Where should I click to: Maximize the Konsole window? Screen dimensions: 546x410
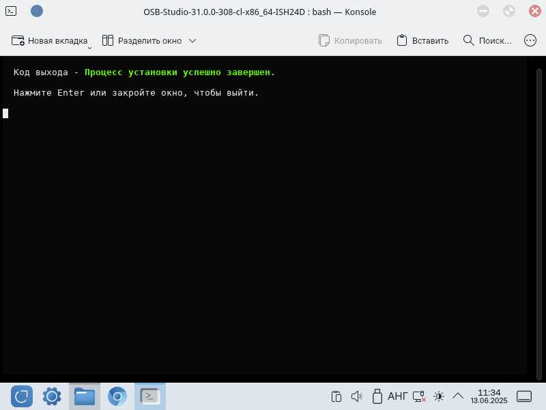pyautogui.click(x=509, y=11)
